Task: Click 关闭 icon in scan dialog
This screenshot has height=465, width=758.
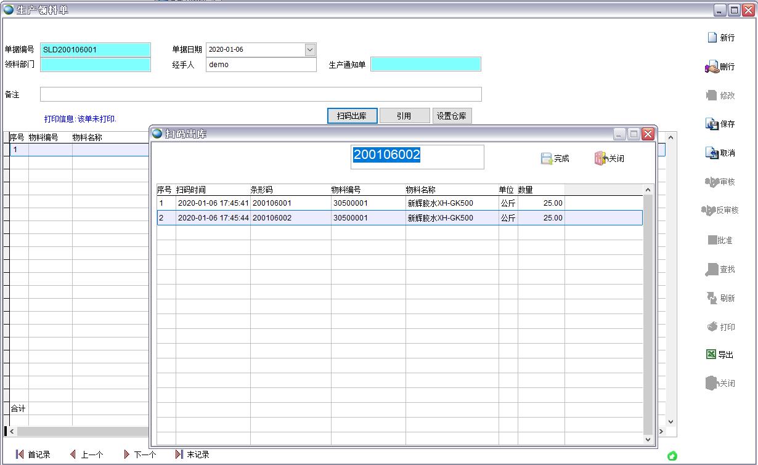Action: [601, 159]
